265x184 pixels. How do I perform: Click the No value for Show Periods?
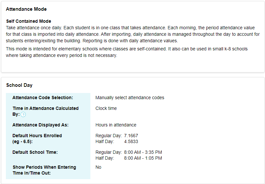pyautogui.click(x=98, y=167)
